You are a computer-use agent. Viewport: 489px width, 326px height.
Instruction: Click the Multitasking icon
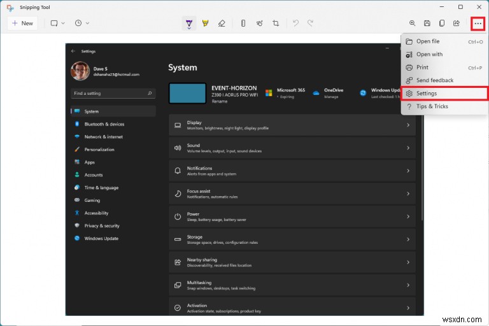pyautogui.click(x=178, y=285)
